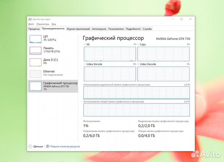The height and width of the screenshot is (162, 224).
Task: Select the Производительность tab
Action: coord(53,29)
